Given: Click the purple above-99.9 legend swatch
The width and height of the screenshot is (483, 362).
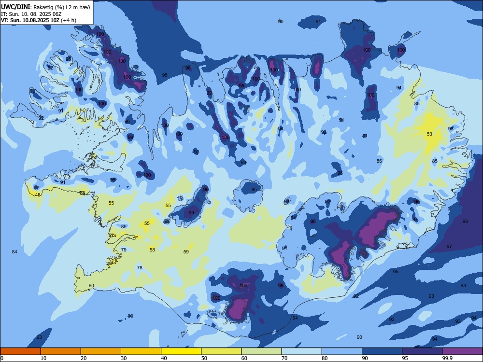Looking at the screenshot, I should coord(462,351).
